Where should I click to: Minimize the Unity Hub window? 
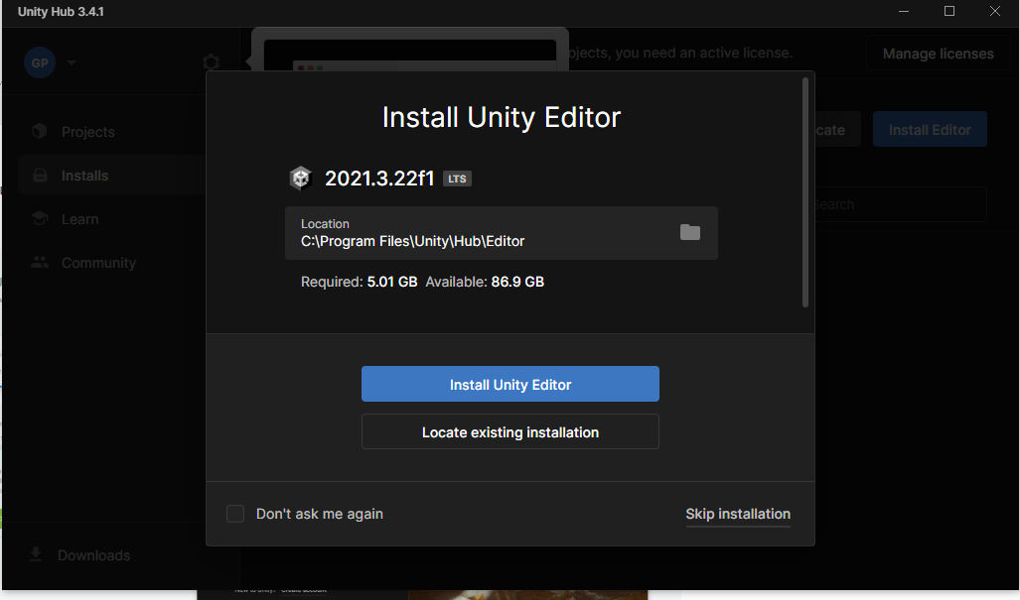coord(904,12)
